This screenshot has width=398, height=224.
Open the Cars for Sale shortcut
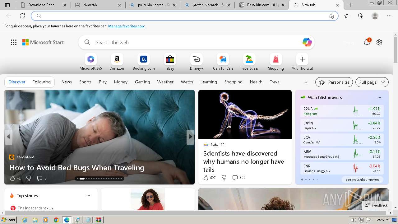click(223, 62)
